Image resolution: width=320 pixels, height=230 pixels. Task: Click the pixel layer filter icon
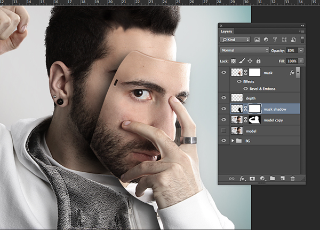pyautogui.click(x=257, y=40)
